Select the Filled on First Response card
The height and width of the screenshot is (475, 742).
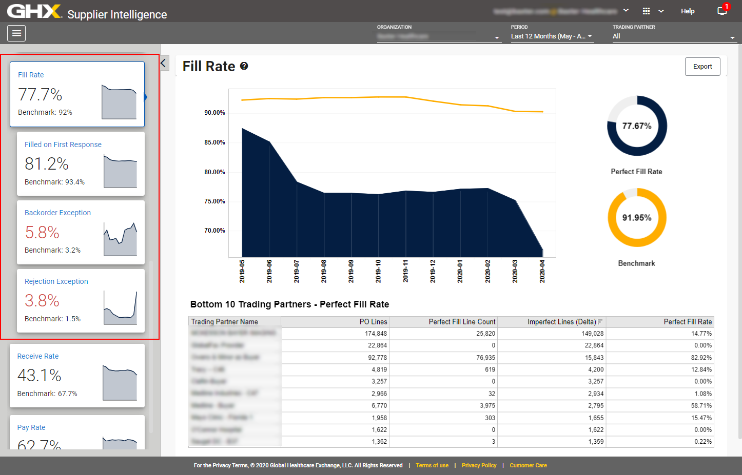[81, 163]
